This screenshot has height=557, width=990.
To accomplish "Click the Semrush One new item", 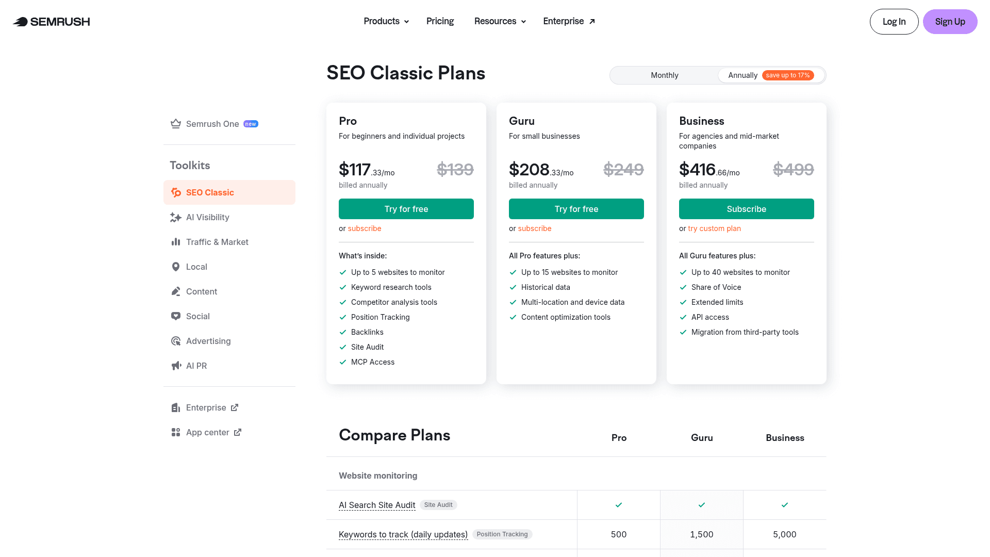I will click(212, 124).
